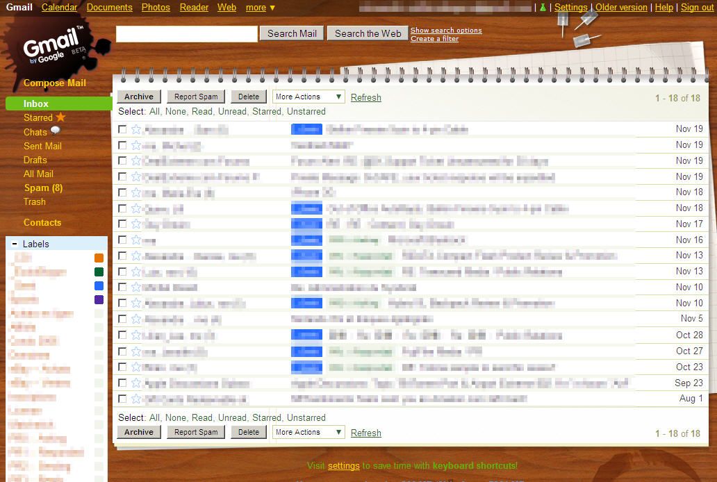717x482 pixels.
Task: Open Drafts folder
Action: (35, 160)
